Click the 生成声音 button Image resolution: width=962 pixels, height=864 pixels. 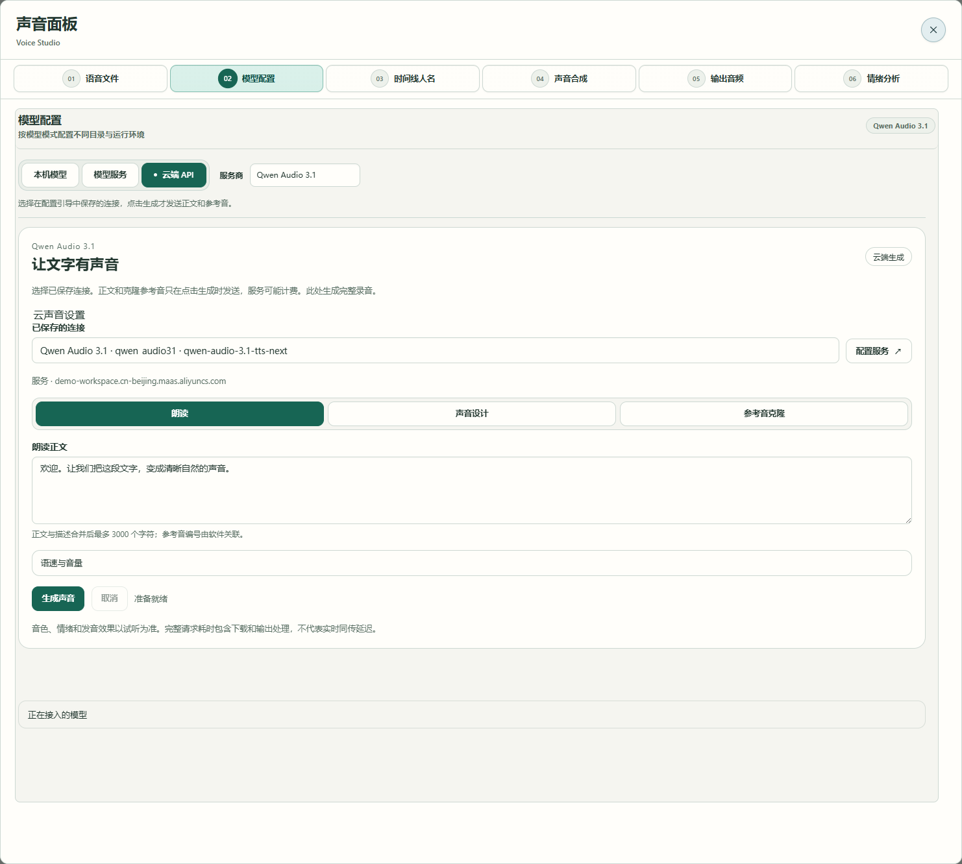58,599
